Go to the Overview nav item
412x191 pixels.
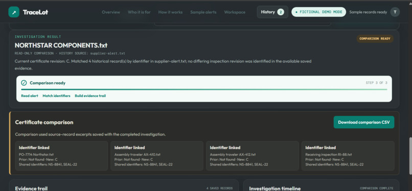(x=111, y=12)
